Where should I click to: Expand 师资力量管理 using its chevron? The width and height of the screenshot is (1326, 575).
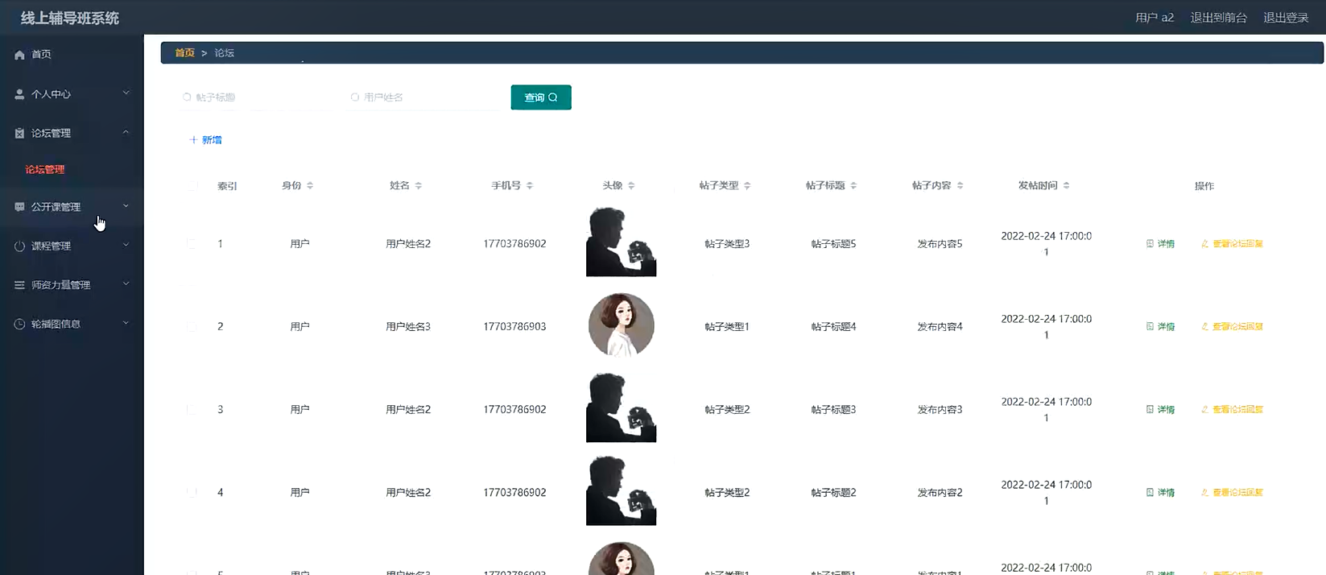pos(126,284)
